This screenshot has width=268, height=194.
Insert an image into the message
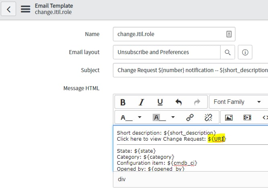pyautogui.click(x=229, y=117)
